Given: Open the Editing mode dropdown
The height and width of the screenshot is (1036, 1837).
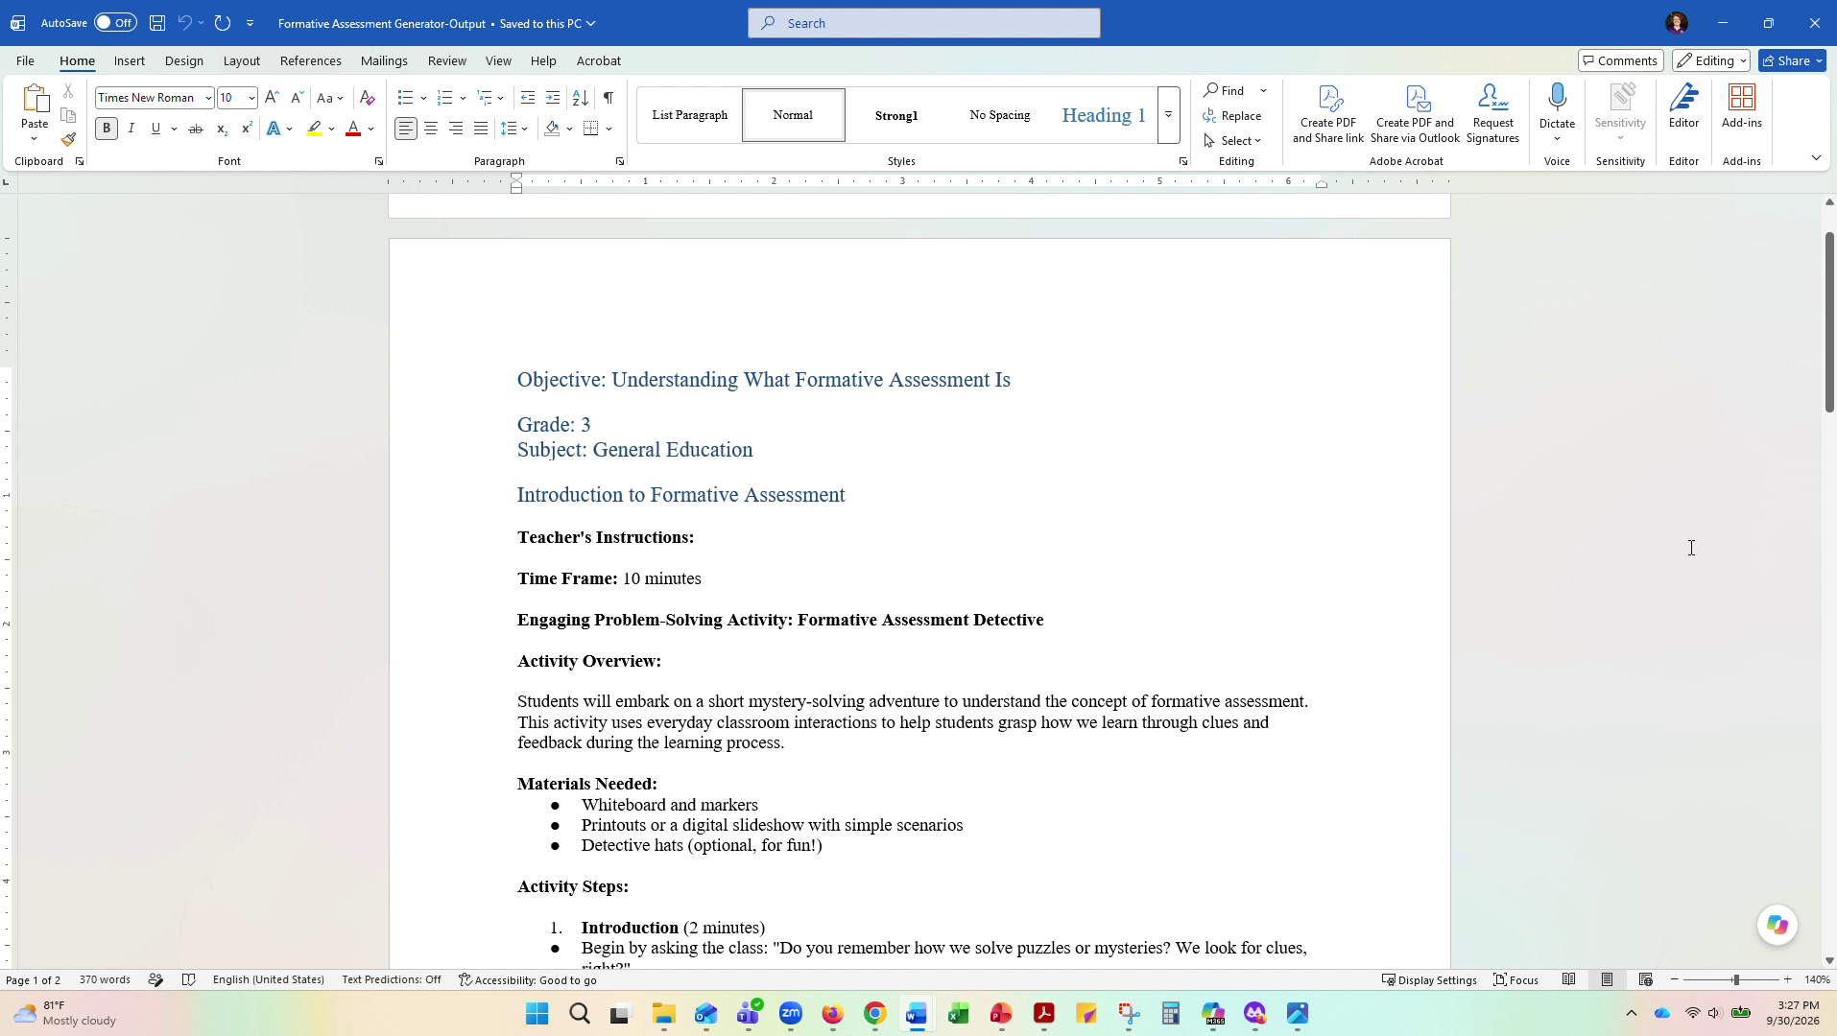Looking at the screenshot, I should pyautogui.click(x=1711, y=60).
